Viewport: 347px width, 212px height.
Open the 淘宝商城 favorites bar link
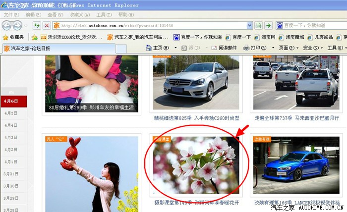290,37
